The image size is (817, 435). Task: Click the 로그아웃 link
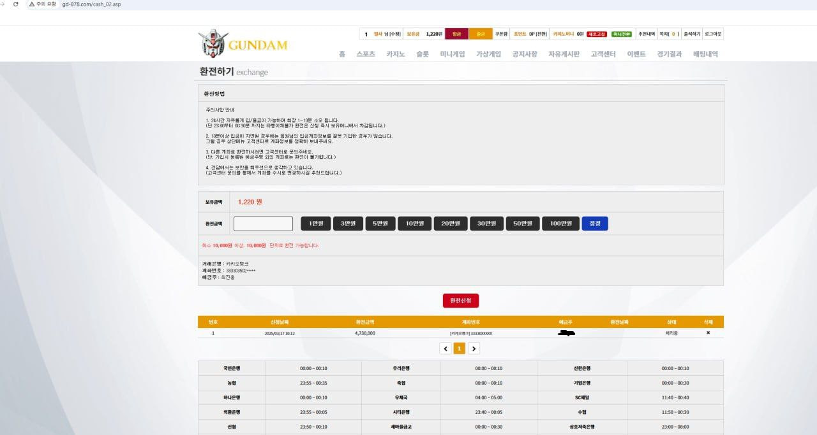[x=714, y=34]
